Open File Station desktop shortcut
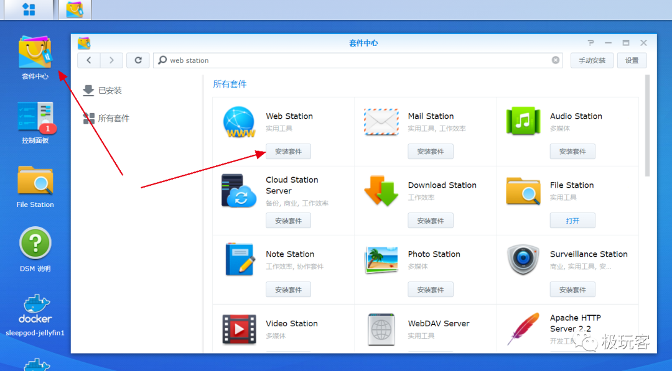 [35, 187]
